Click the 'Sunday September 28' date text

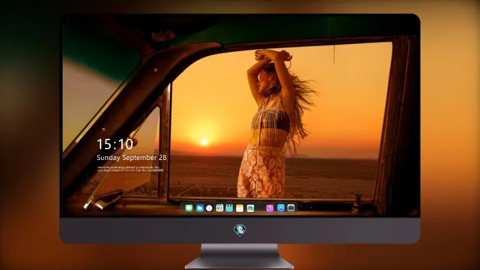click(x=132, y=157)
